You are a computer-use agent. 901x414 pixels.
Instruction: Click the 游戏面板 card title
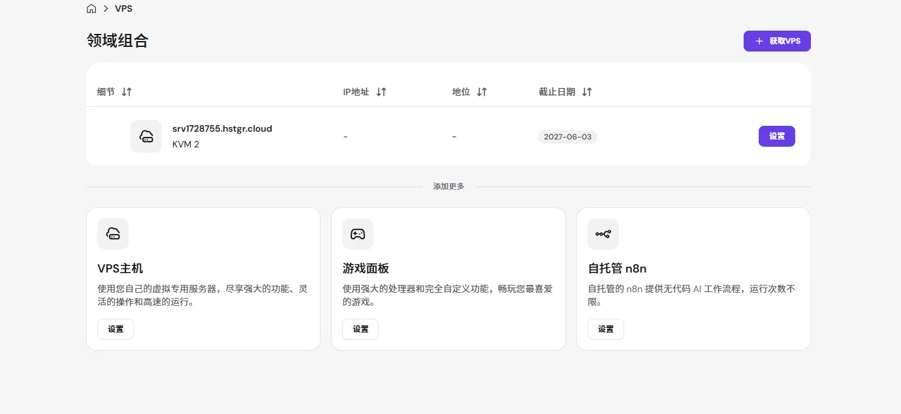tap(366, 269)
